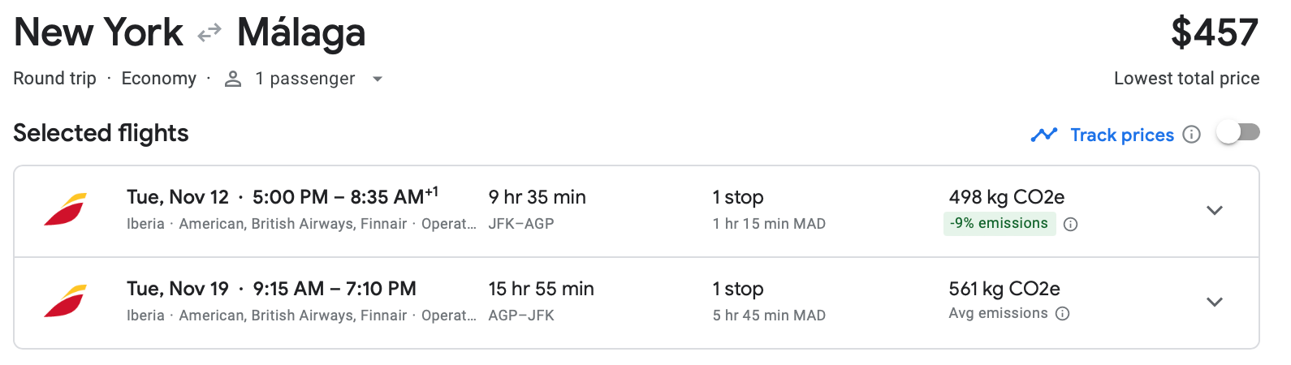
Task: Click the -9% emissions badge
Action: coord(999,224)
